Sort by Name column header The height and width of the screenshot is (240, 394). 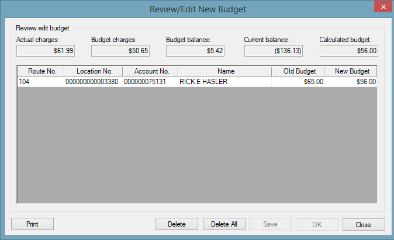tap(225, 71)
